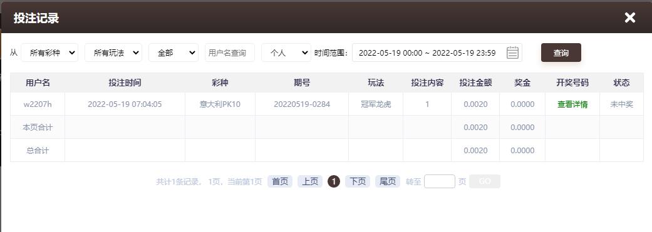Image resolution: width=652 pixels, height=232 pixels.
Task: Open the calendar icon in date range field
Action: pos(512,53)
